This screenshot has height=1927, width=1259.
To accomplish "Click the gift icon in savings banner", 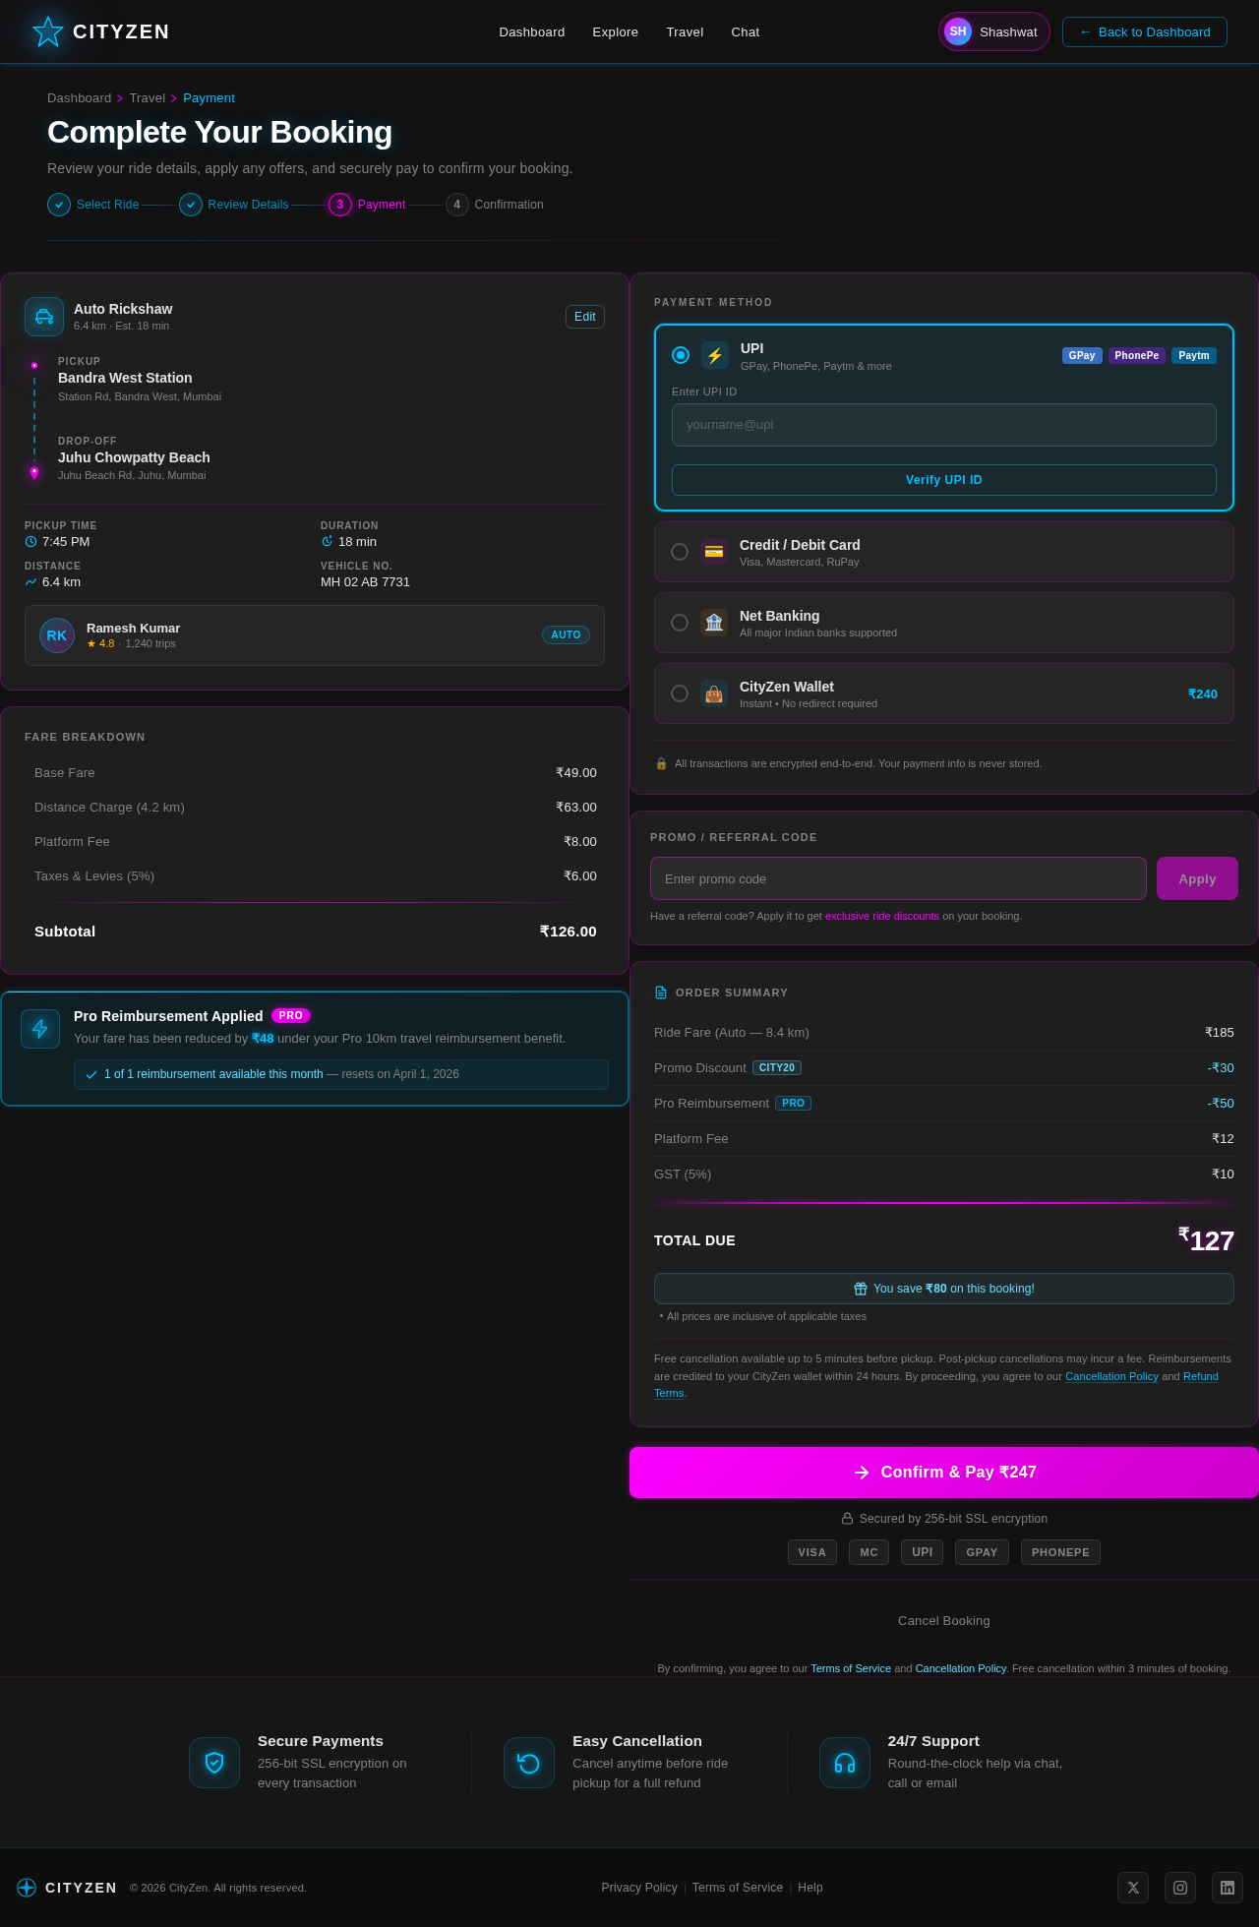I will click(x=861, y=1289).
